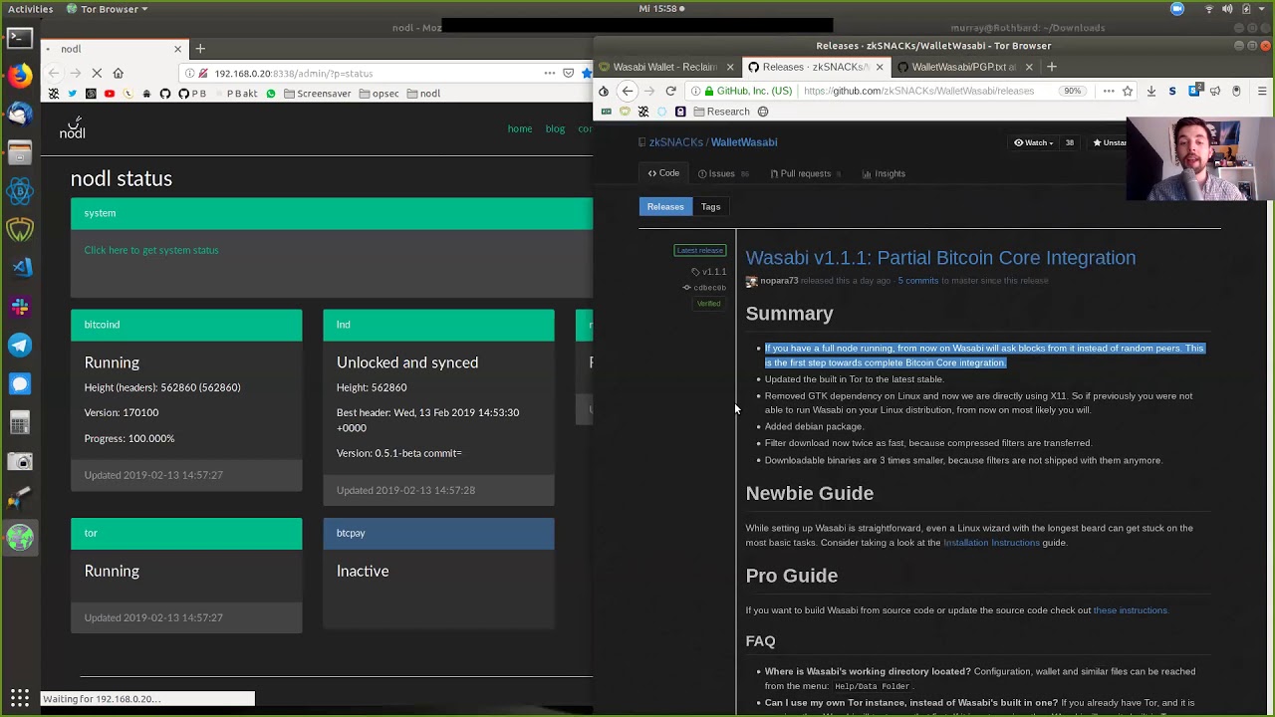Open nodl home link

[x=520, y=128]
